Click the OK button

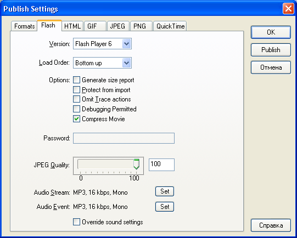coord(271,32)
